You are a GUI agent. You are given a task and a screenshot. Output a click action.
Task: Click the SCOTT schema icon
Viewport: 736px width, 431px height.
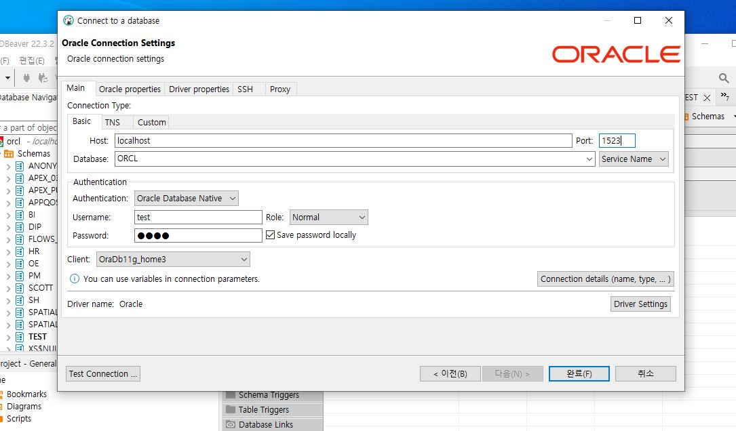[x=20, y=288]
